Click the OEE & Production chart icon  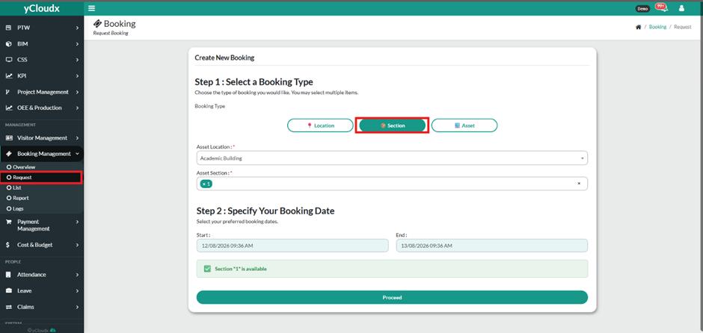click(8, 108)
